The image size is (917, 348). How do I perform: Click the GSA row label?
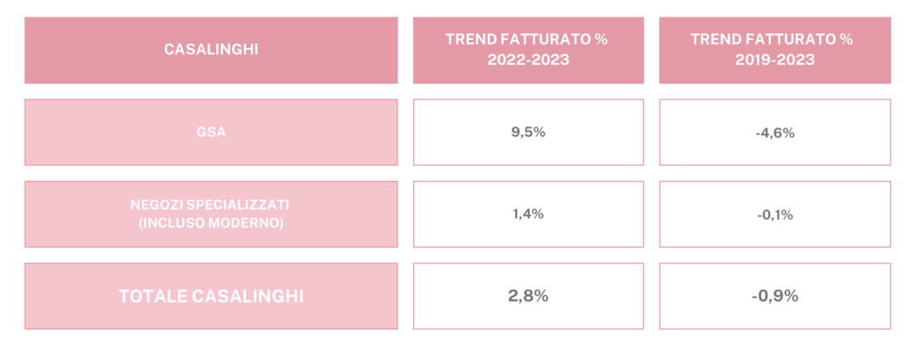click(211, 133)
